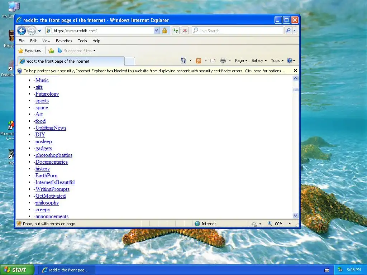Expand the zoom level dropdown arrow

point(290,223)
